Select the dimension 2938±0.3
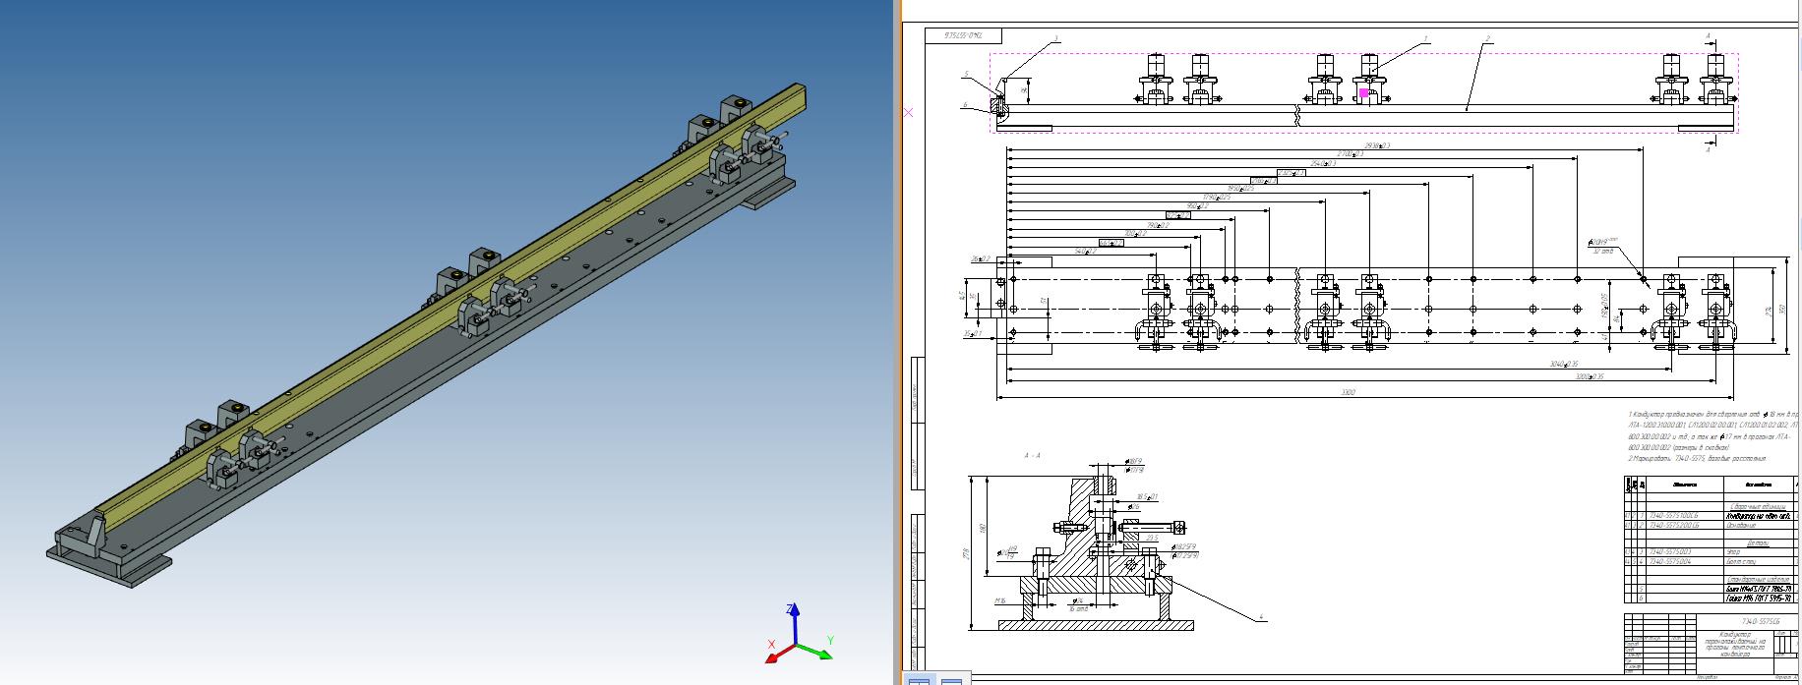The height and width of the screenshot is (685, 1802). 1375,145
